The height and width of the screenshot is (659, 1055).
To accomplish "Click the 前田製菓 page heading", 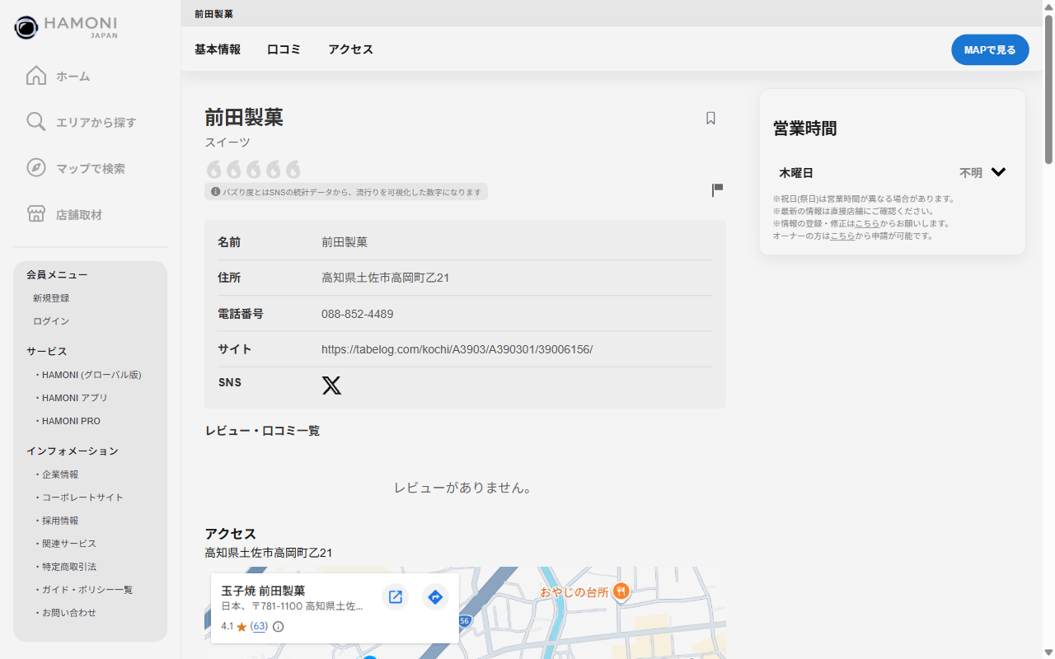I will point(244,117).
